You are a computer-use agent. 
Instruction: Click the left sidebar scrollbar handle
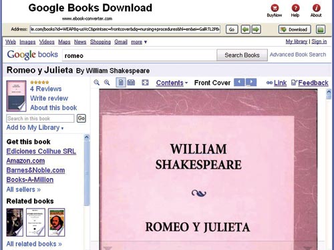(x=87, y=173)
